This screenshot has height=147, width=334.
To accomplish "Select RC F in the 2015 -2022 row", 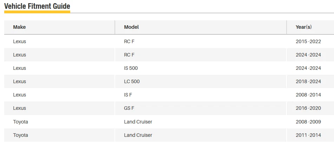I will 129,41.
